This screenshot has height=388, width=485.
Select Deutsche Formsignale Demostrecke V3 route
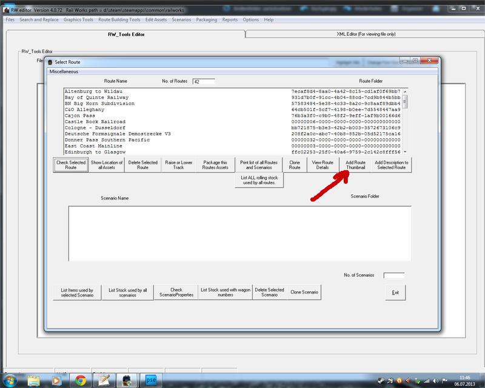click(x=232, y=133)
